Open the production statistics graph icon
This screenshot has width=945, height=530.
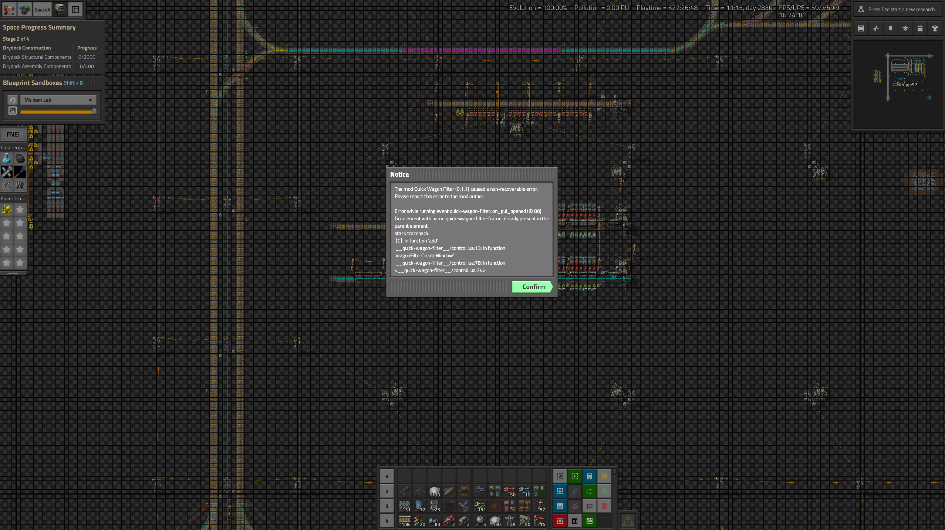click(x=875, y=28)
